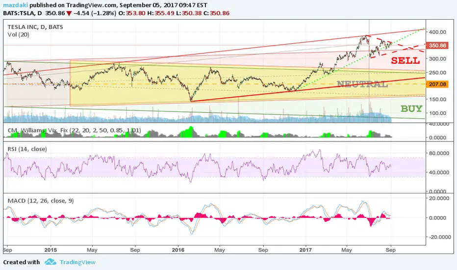Click the '2015' time axis label

click(51, 250)
